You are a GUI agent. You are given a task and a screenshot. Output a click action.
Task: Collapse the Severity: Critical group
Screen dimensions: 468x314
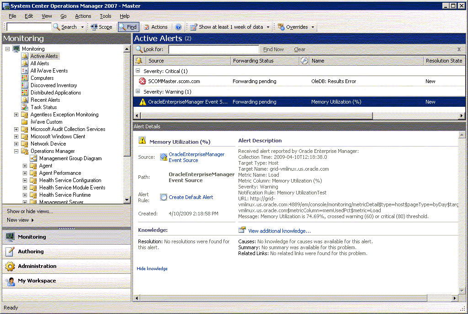click(138, 71)
